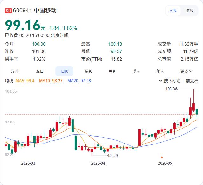This screenshot has height=185, width=203.
Task: Select the 年K chart tab
Action: (160, 71)
